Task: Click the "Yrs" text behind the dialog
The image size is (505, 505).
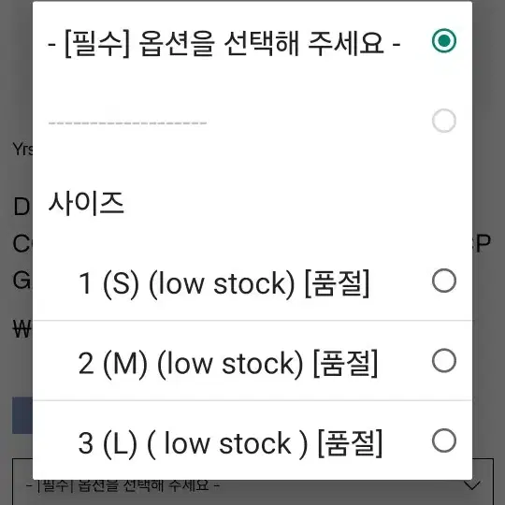Action: (22, 149)
